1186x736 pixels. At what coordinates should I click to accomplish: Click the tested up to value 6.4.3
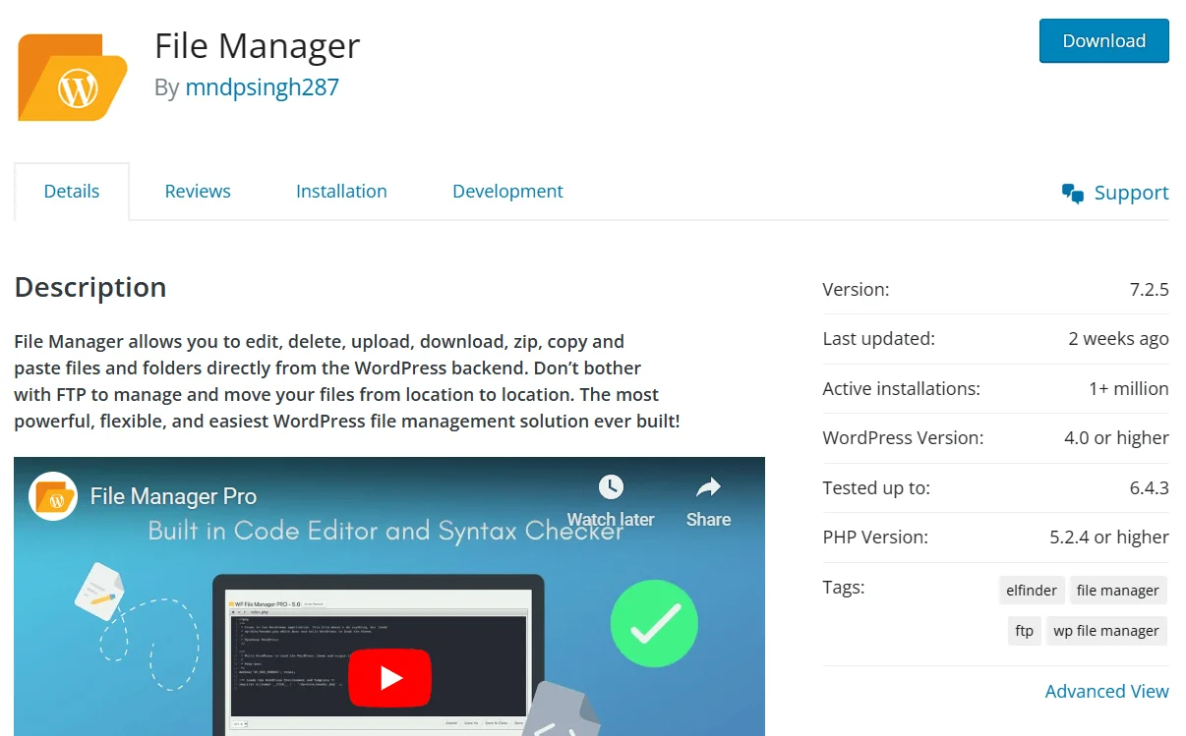point(1150,487)
